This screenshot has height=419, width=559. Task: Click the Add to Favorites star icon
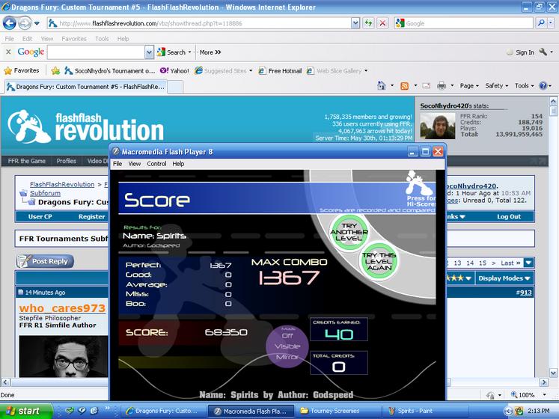(x=55, y=70)
